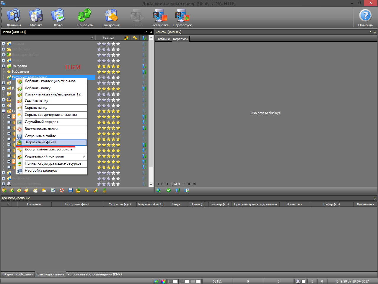Open the Музыка section in the toolbar

(36, 18)
